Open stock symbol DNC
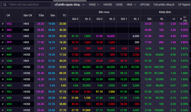 click(9, 30)
